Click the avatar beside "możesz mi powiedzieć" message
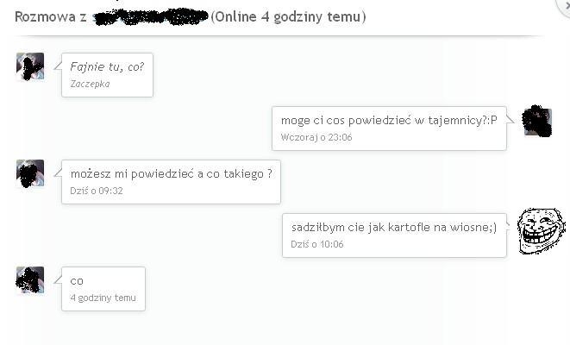Viewport: 570px width, 345px height. pos(30,173)
